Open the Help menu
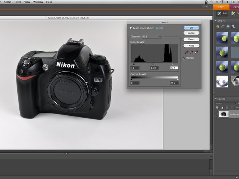This screenshot has width=239, height=179. 49,2
